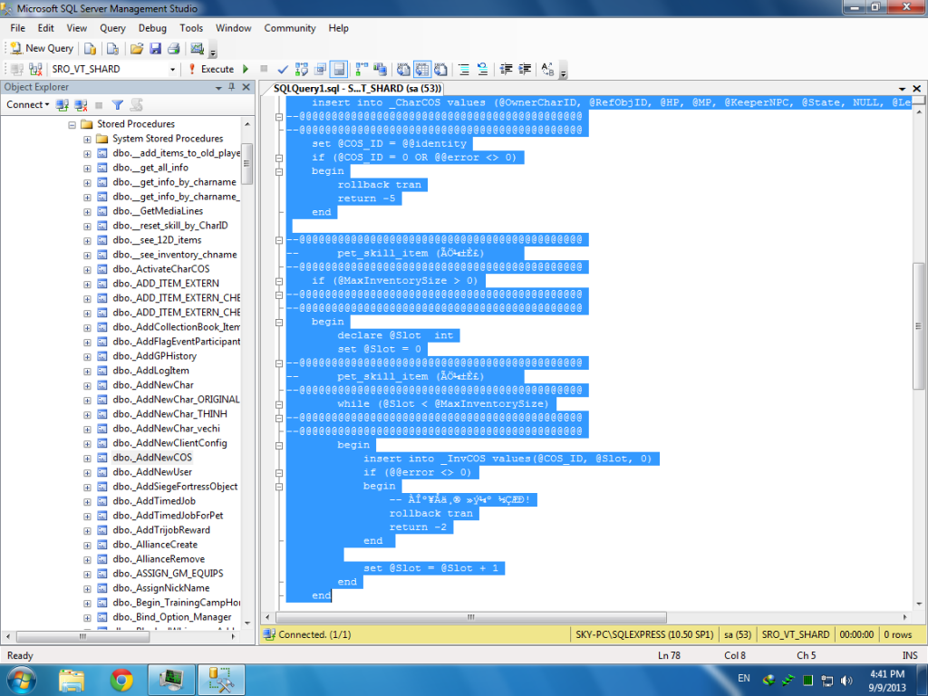Collapse code block at 'if (@COS_ID = 0' line
The image size is (928, 696).
pyautogui.click(x=279, y=158)
